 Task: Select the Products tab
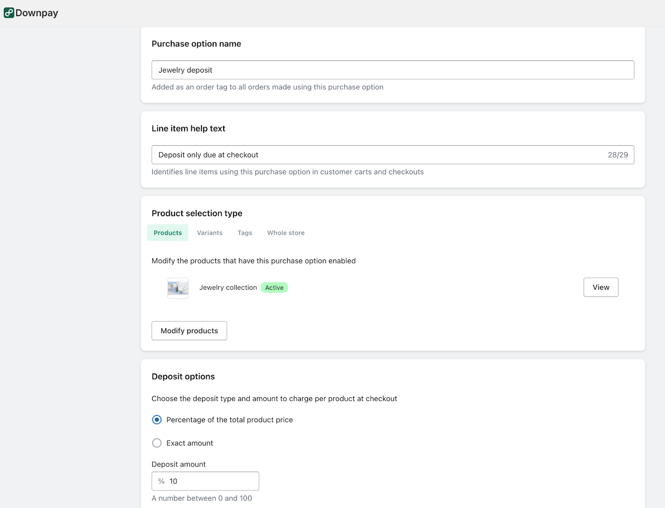[167, 233]
